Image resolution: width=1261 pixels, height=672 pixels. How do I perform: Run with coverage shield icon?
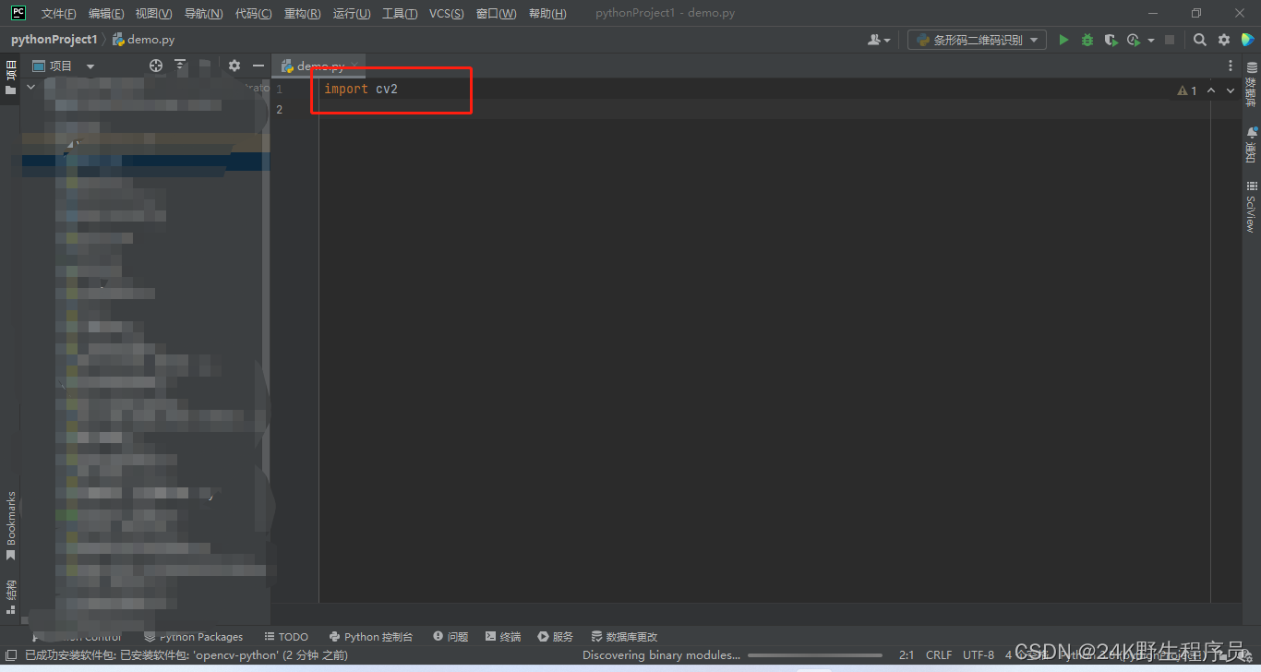(x=1111, y=40)
